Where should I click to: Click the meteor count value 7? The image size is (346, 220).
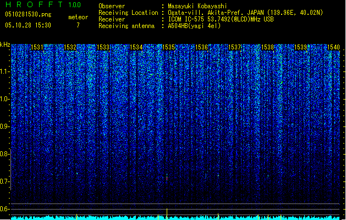click(x=78, y=25)
